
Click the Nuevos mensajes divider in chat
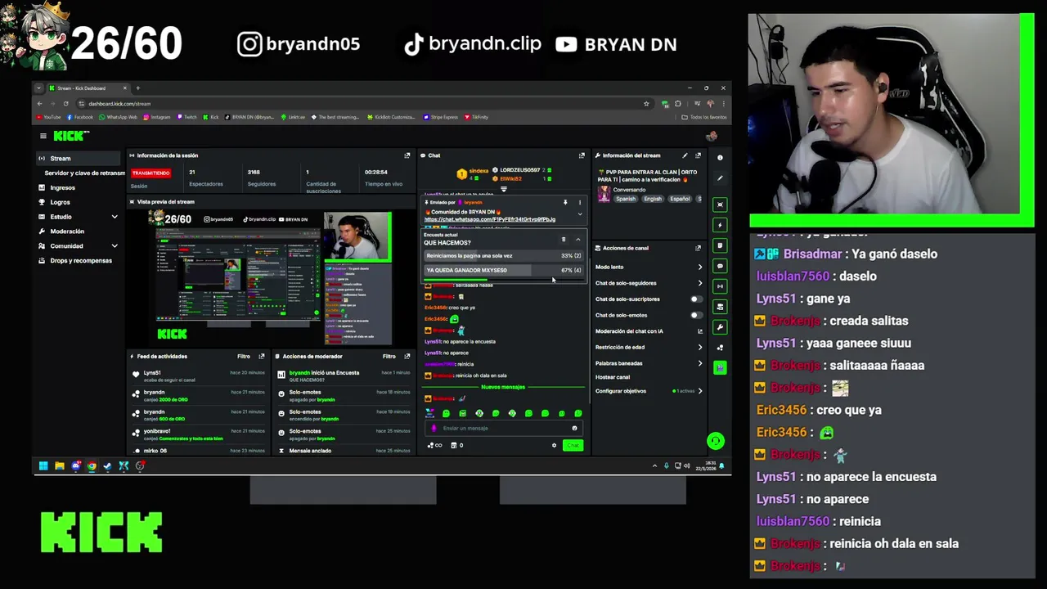click(x=503, y=387)
